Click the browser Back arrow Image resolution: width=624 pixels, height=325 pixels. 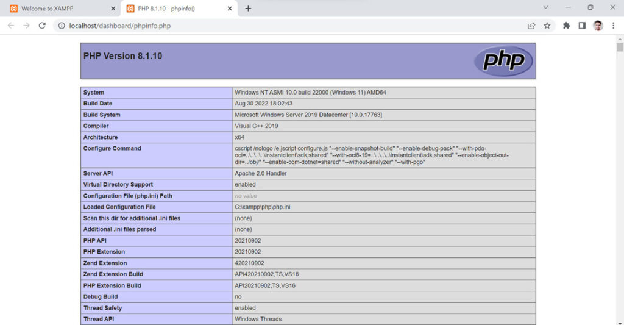click(x=11, y=26)
